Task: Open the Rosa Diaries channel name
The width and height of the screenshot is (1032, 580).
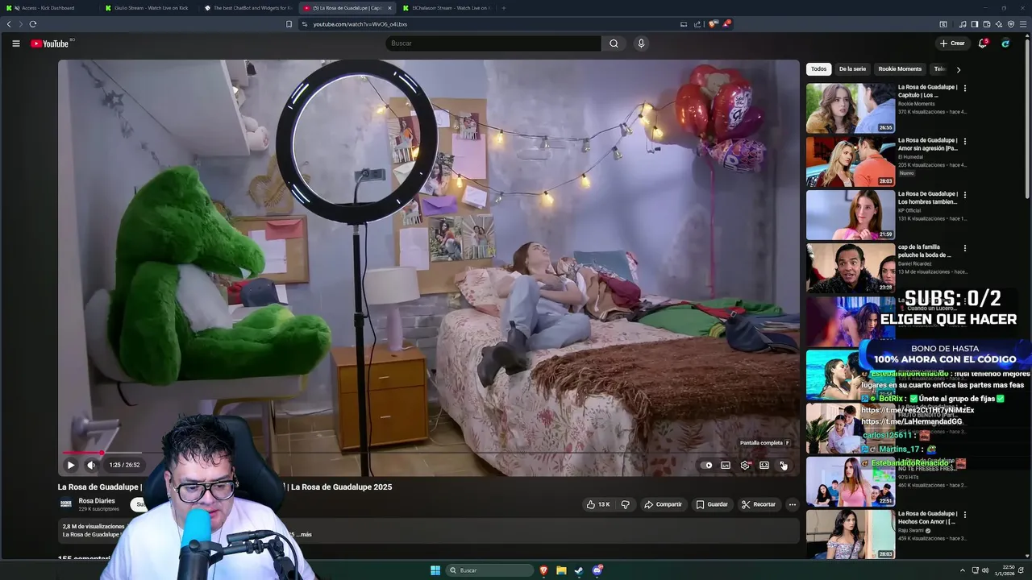Action: tap(97, 501)
